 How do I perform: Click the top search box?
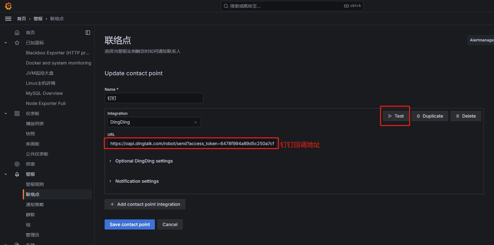(x=292, y=6)
